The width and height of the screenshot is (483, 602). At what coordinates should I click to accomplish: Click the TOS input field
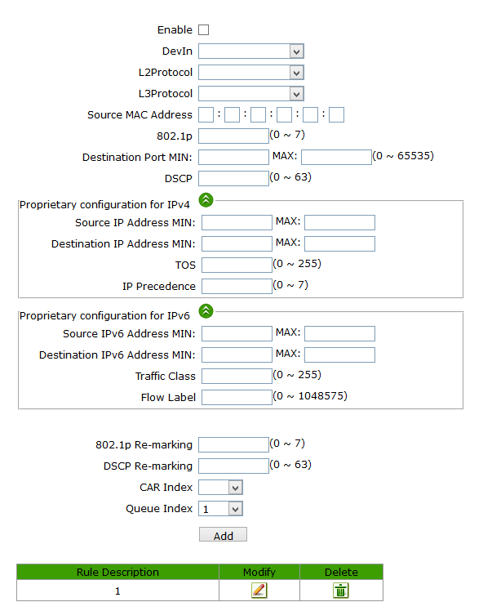[x=237, y=265]
